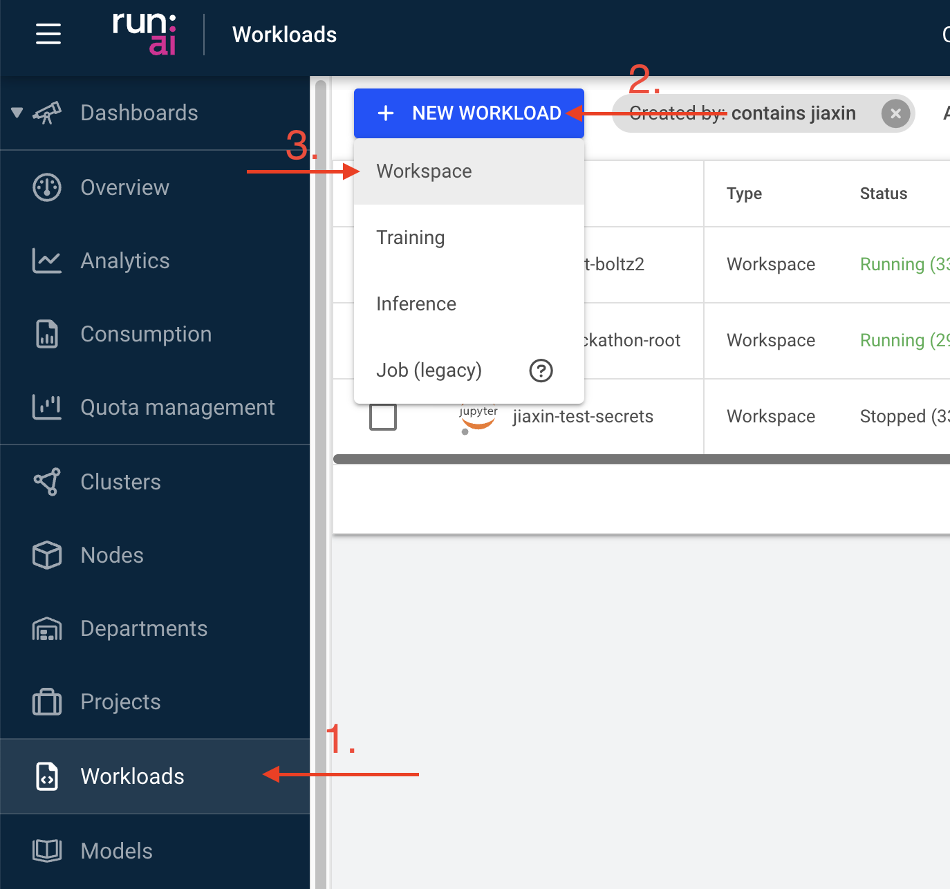
Task: Click the Nodes cube icon
Action: click(x=46, y=555)
